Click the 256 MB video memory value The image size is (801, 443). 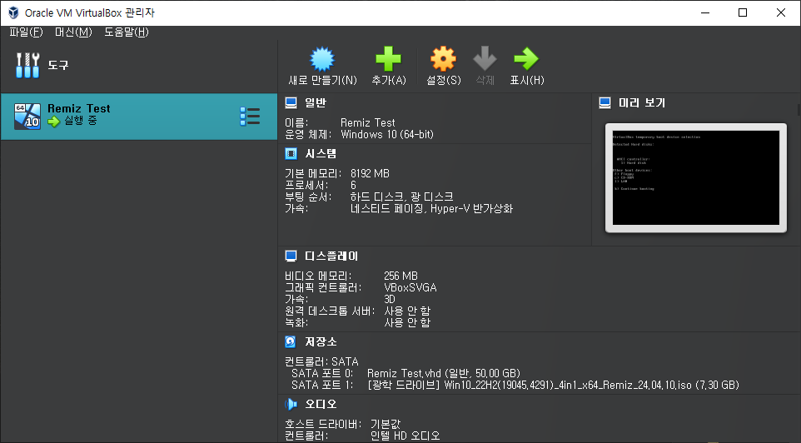point(400,276)
